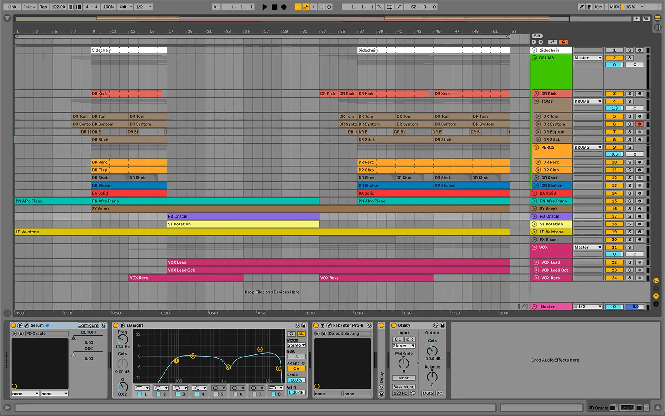665x416 pixels.
Task: Click the Stop button in transport
Action: 274,7
